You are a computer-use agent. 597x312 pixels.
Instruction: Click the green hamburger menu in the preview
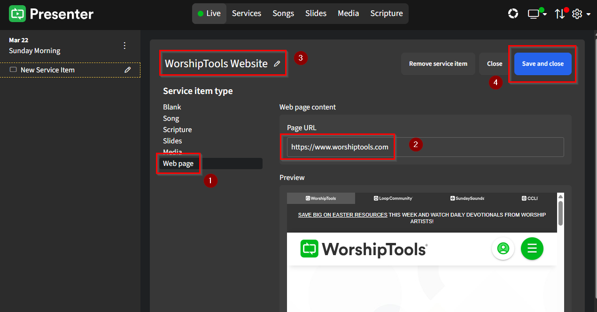click(x=532, y=249)
